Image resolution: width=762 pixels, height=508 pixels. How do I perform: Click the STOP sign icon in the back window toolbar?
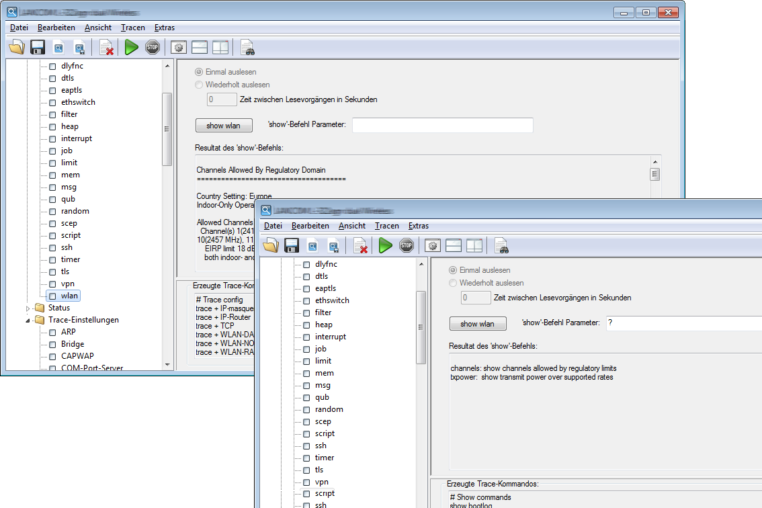point(153,47)
